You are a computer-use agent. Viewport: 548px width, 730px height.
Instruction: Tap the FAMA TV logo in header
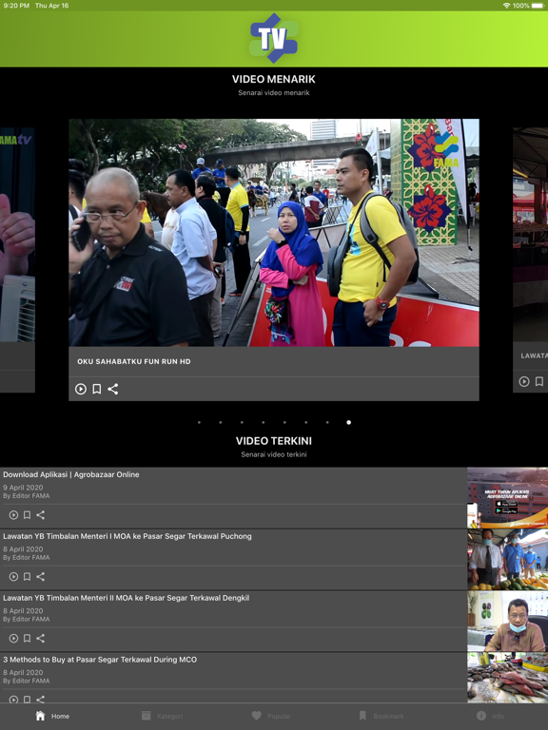[x=274, y=38]
